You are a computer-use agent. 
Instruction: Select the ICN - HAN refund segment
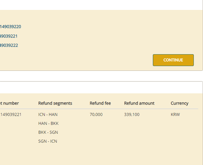click(x=48, y=115)
